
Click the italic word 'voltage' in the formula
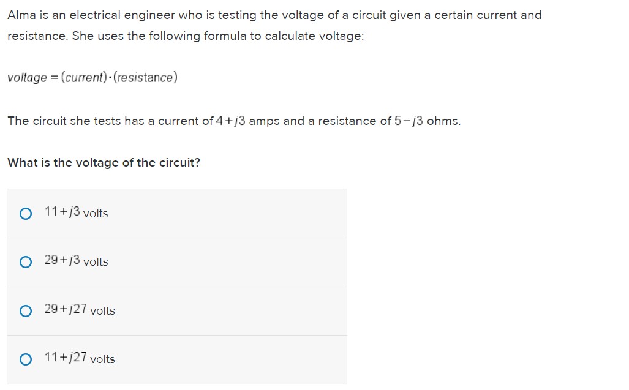click(x=28, y=77)
